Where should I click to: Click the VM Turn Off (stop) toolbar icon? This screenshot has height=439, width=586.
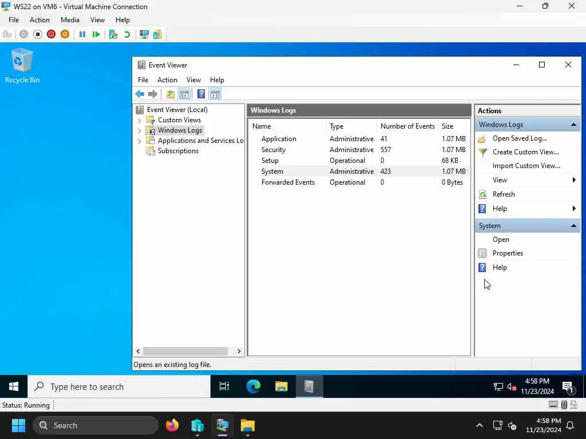point(38,34)
